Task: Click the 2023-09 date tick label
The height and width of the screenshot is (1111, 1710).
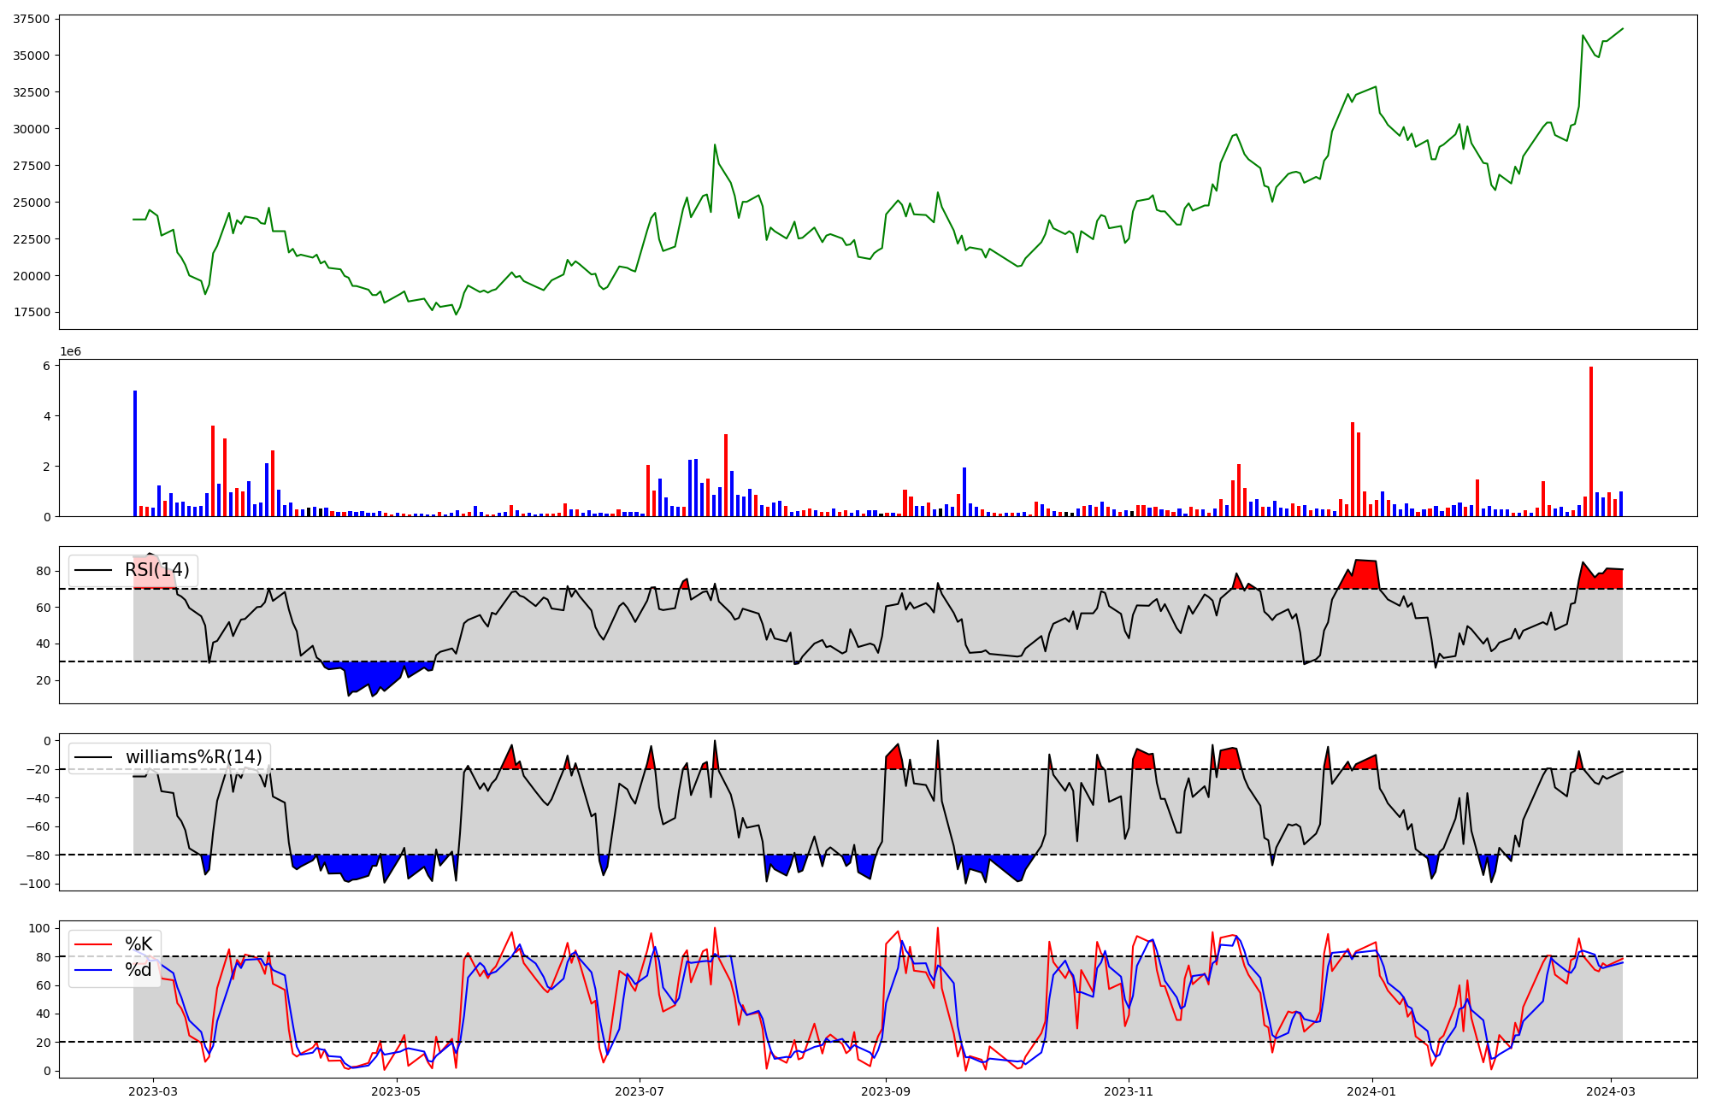Action: coord(886,1091)
